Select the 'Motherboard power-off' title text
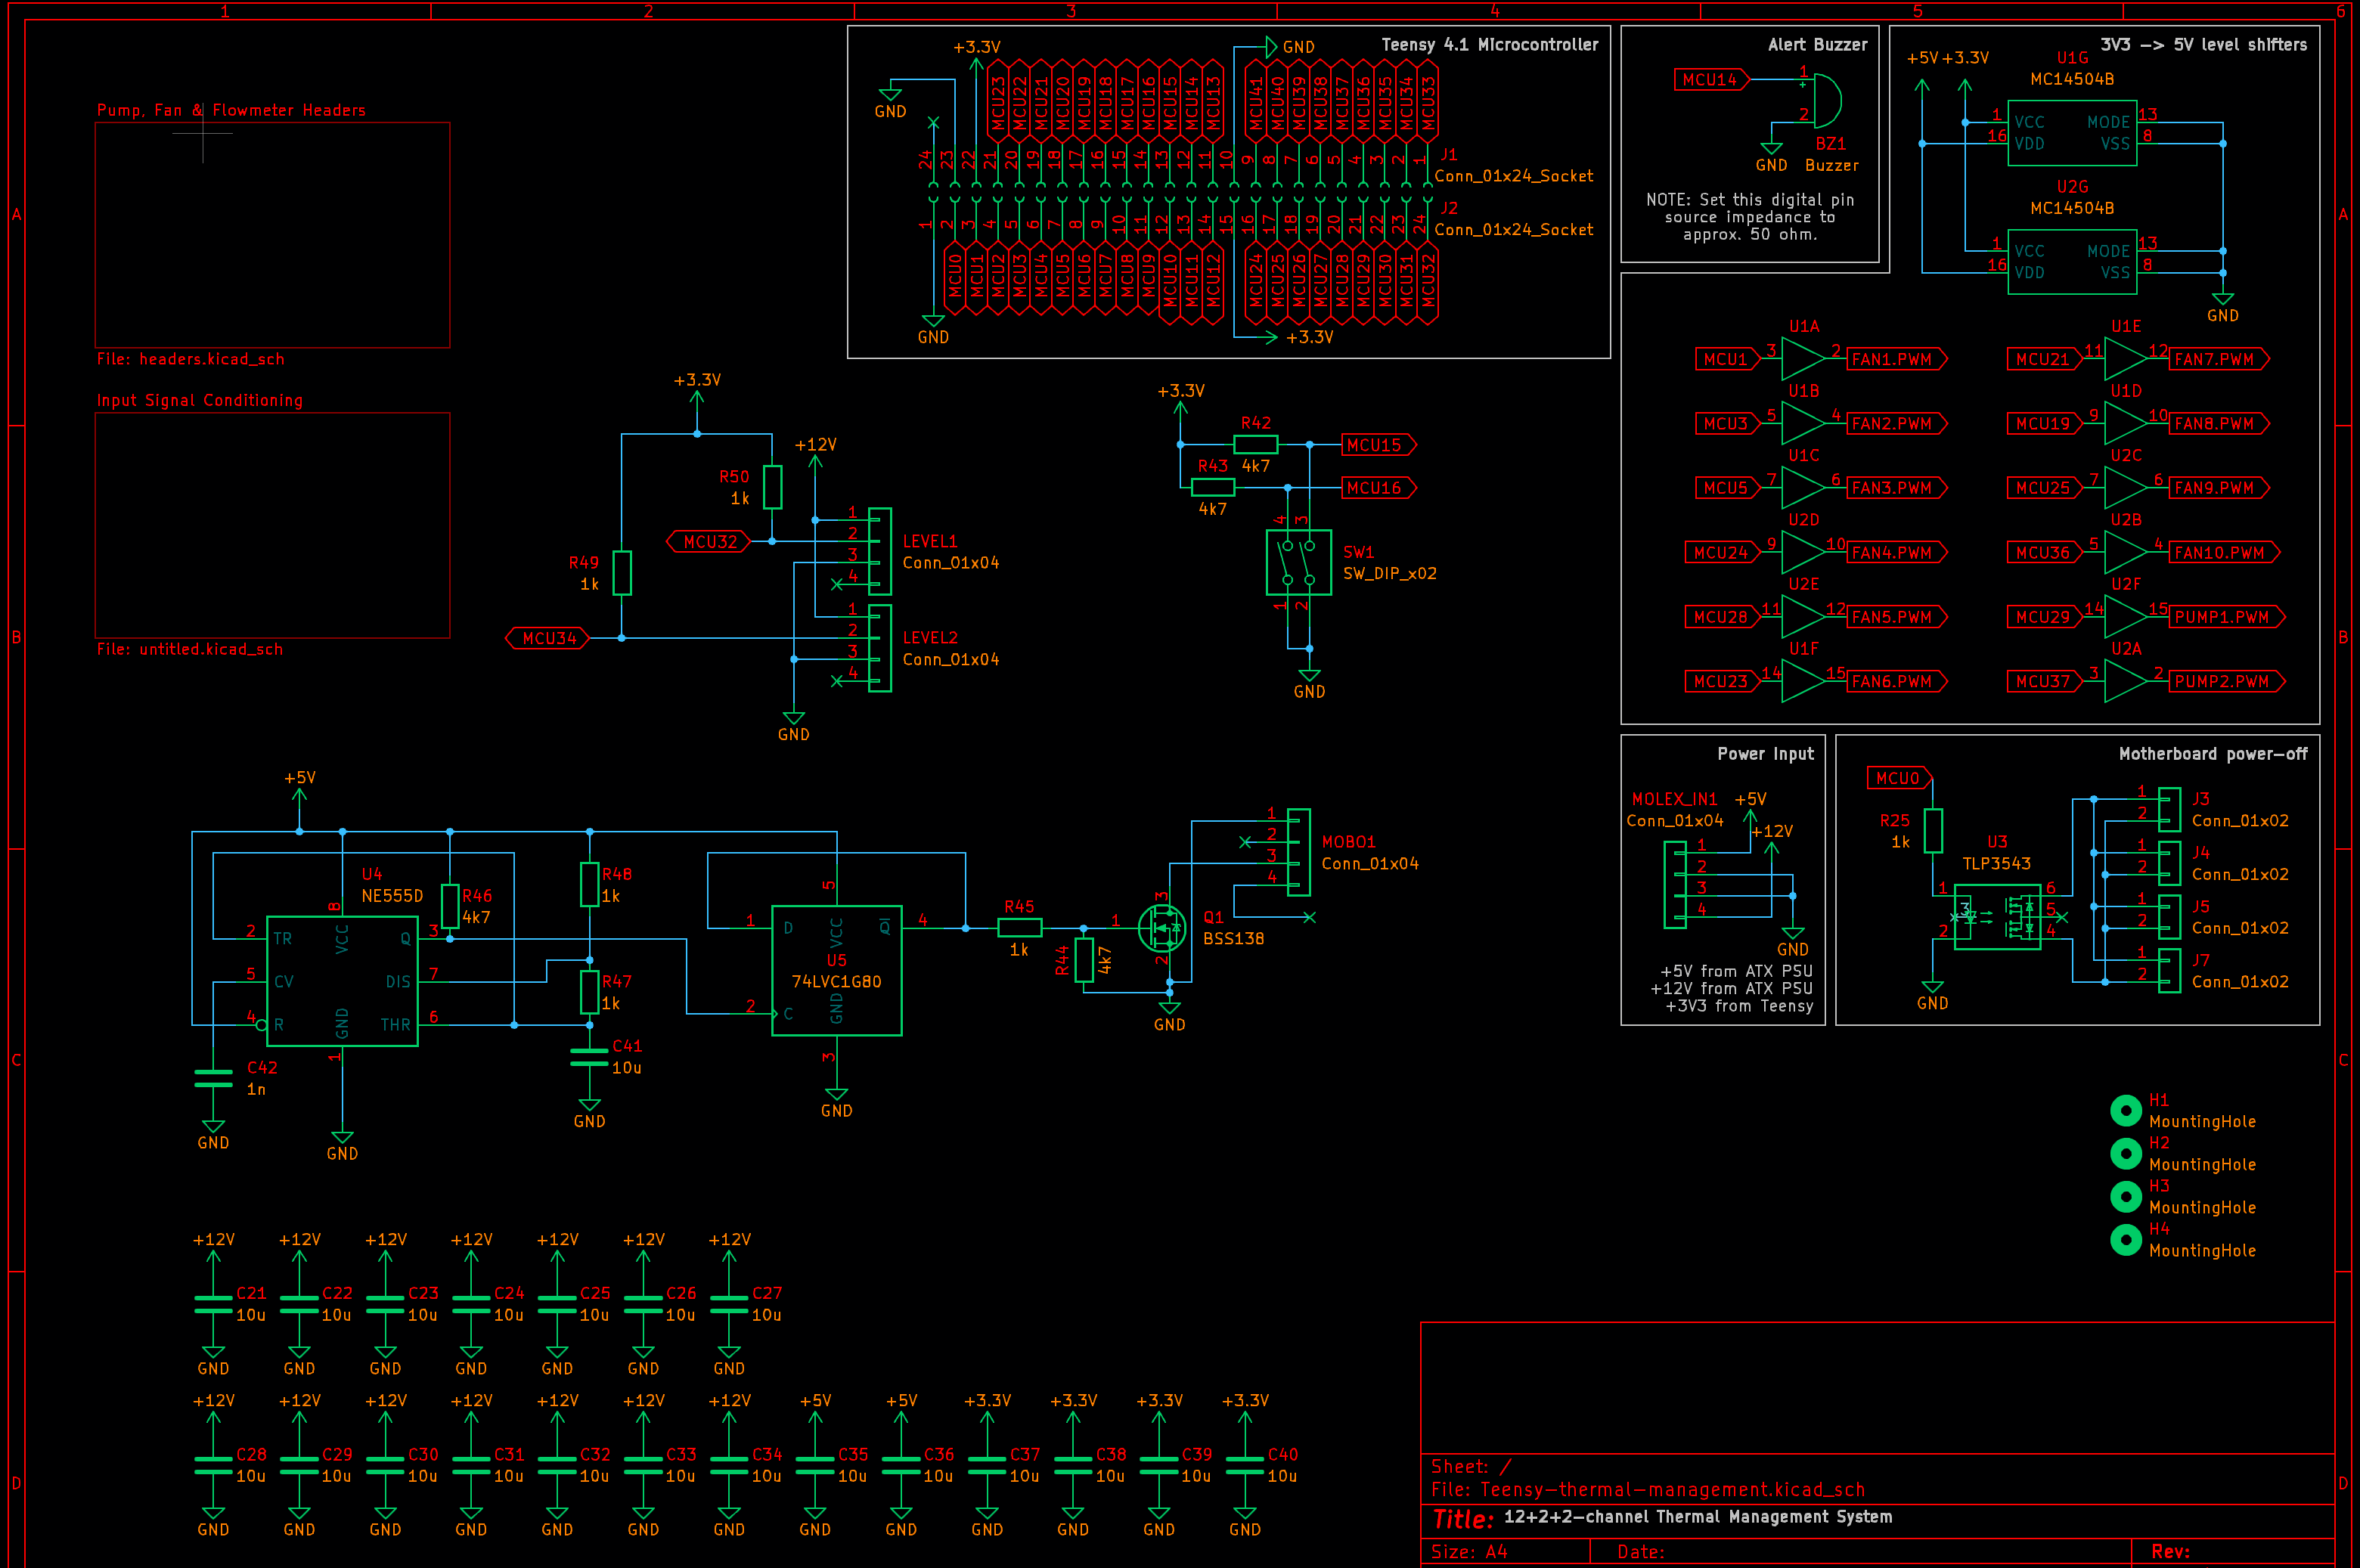 (2213, 754)
